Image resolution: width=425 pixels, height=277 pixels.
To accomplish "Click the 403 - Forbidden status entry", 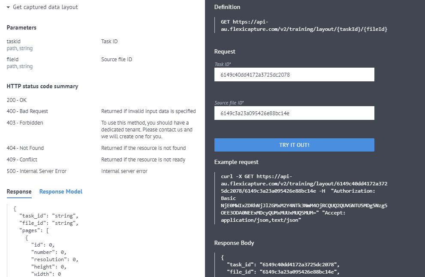I will (25, 123).
